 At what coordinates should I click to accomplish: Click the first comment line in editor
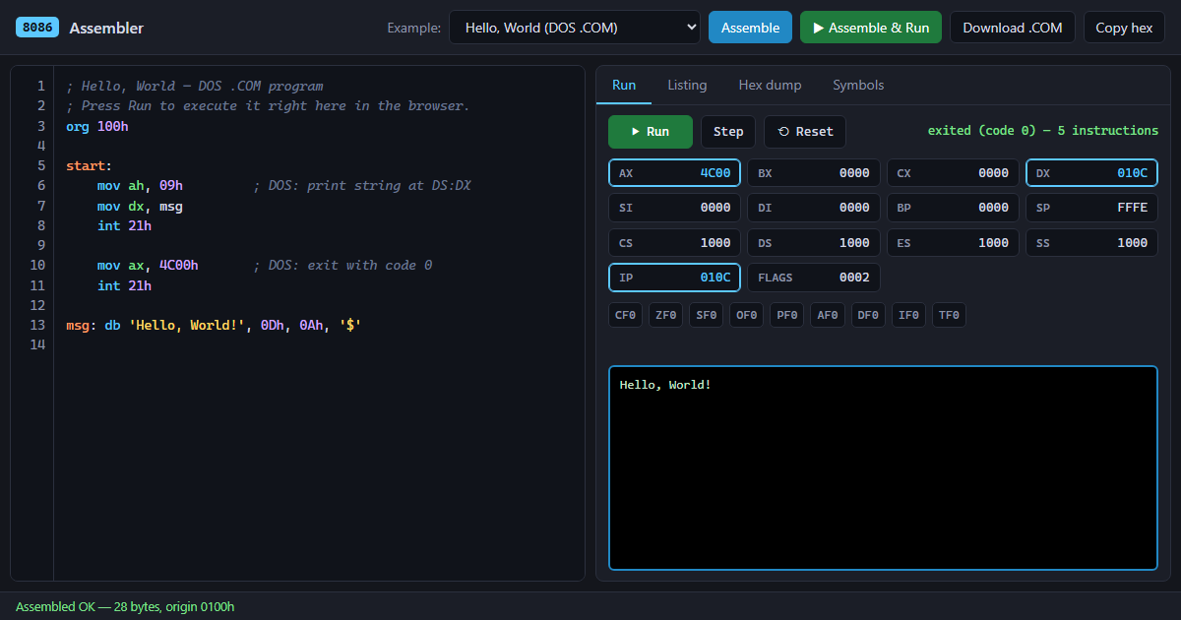[195, 86]
